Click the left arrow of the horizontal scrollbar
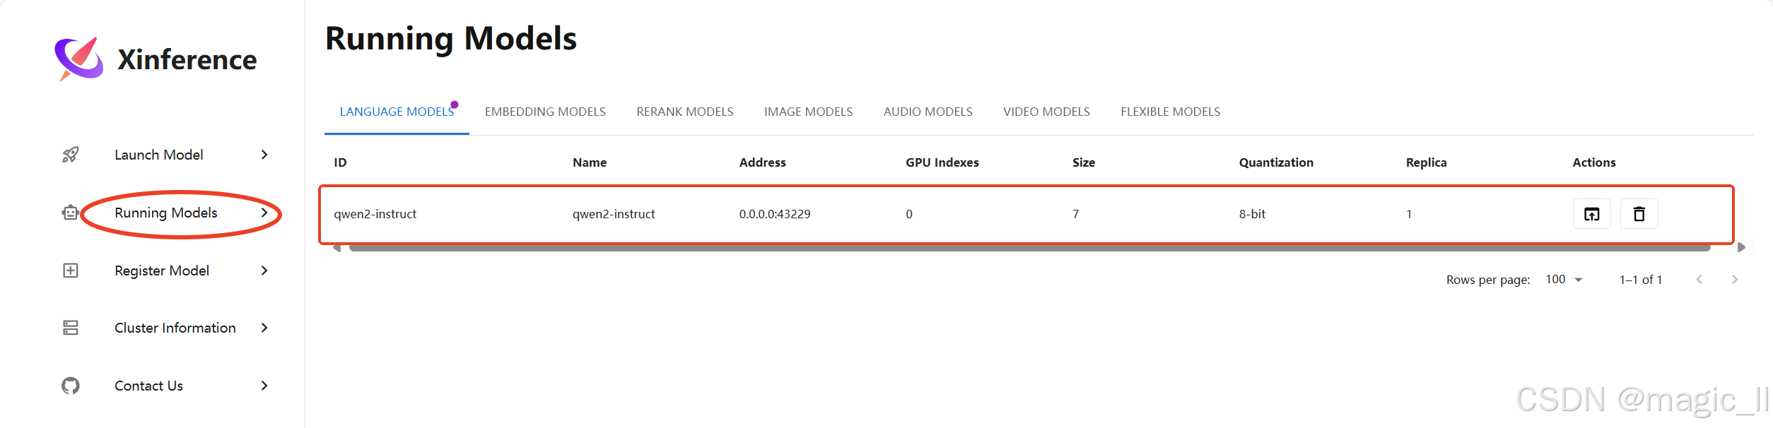 coord(337,248)
